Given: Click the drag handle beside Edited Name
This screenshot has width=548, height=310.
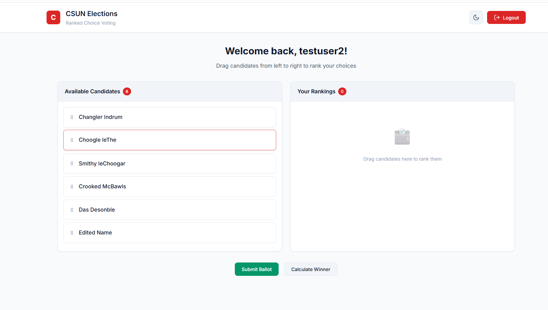Looking at the screenshot, I should tap(72, 233).
